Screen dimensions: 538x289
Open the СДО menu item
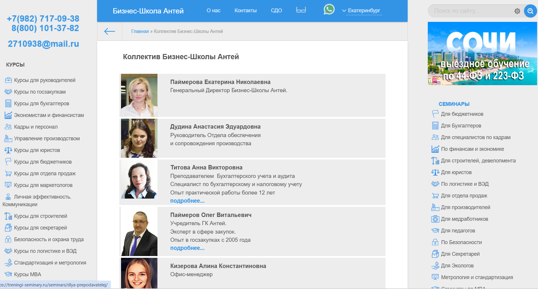tap(276, 10)
